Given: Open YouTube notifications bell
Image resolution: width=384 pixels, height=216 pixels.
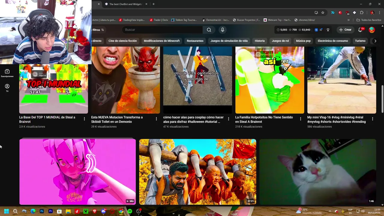Looking at the screenshot, I should [361, 30].
